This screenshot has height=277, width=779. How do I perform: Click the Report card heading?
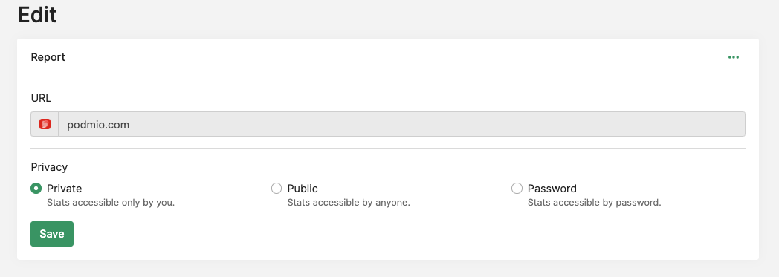(x=48, y=57)
